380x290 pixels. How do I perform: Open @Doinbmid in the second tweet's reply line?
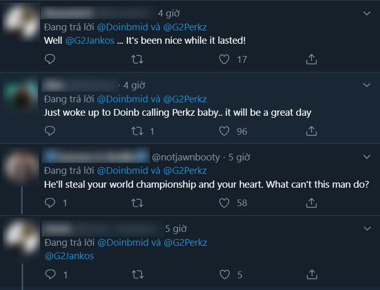click(x=123, y=99)
